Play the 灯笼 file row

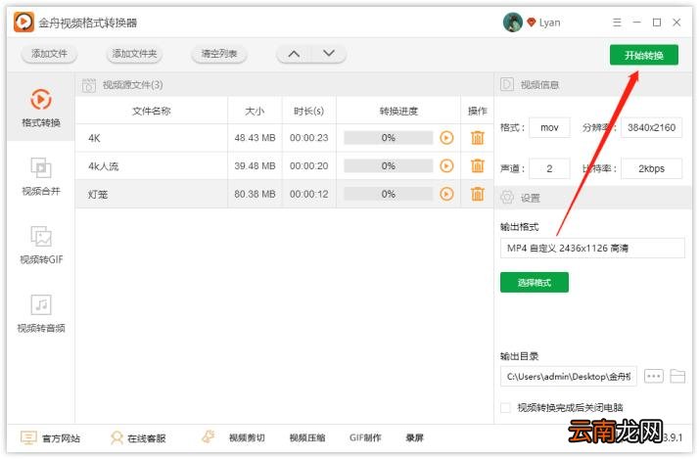click(x=446, y=194)
